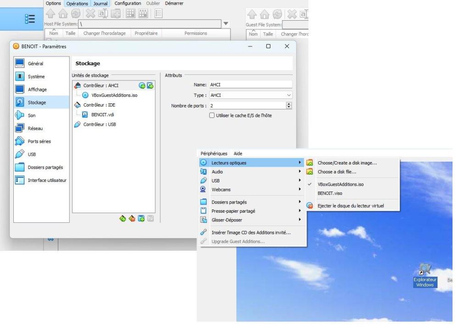Screen dimensions: 459x333
Task: Select BENOIT.vdi in the storage tree
Action: 102,114
